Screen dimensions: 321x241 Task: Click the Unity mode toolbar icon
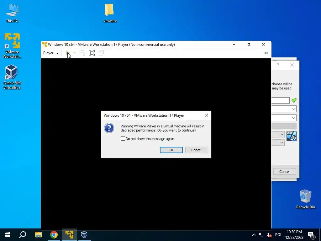101,53
